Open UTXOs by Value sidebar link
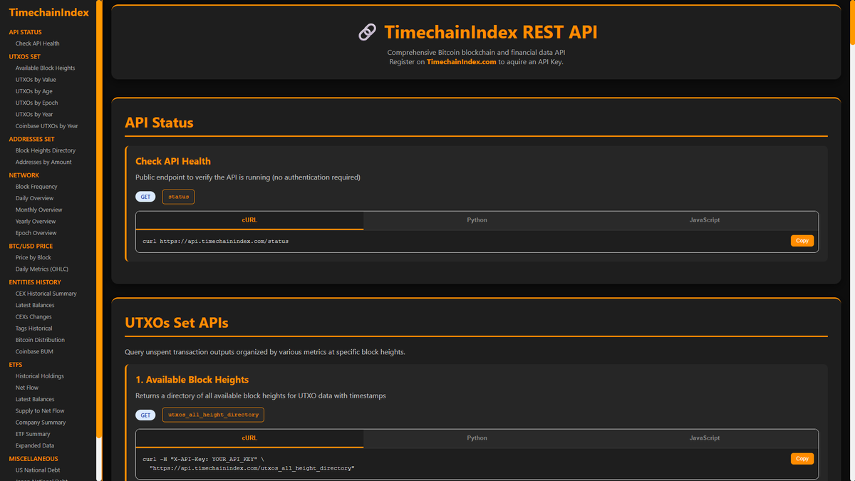Viewport: 855px width, 481px height. point(36,80)
